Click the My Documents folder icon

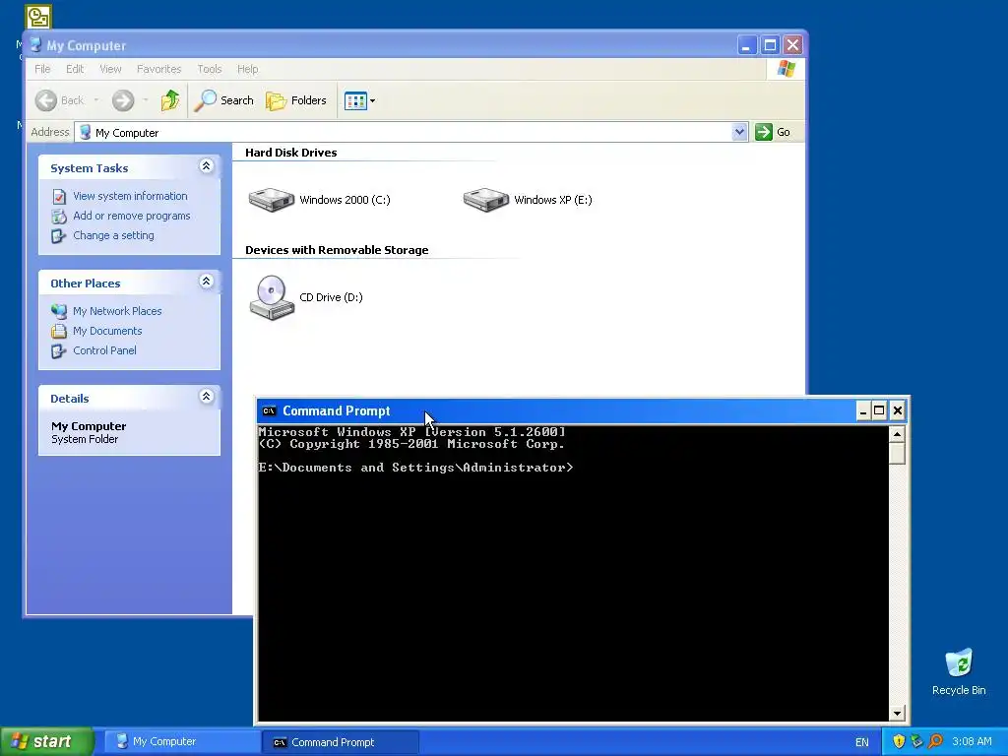(x=58, y=331)
